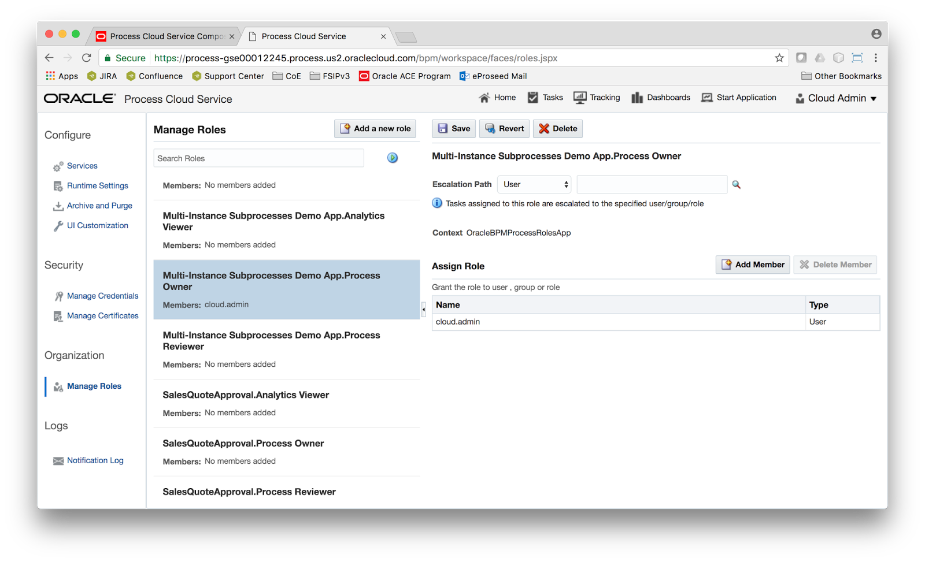Select the SalesQuoteApproval.Process Owner role
This screenshot has height=562, width=925.
click(287, 452)
